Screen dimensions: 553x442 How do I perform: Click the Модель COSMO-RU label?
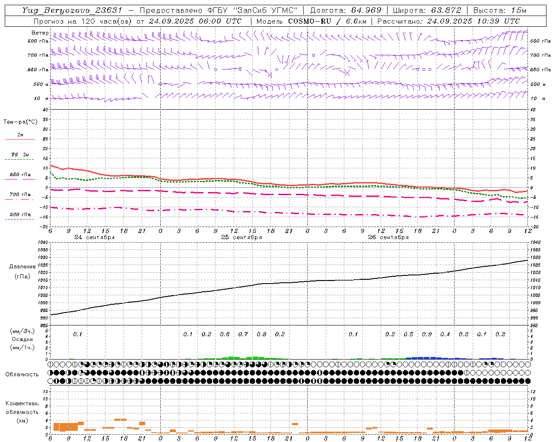pos(310,21)
